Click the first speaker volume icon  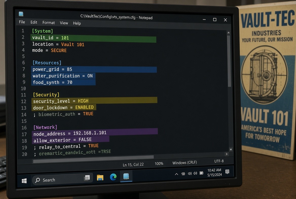pos(190,173)
